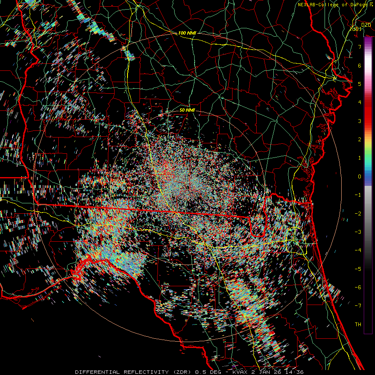Click the "100 NMI" range ring label

click(187, 33)
